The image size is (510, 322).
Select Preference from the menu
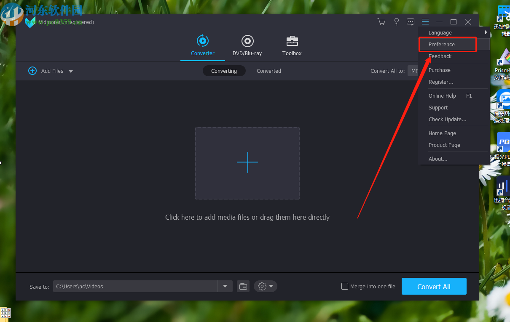[x=442, y=45]
